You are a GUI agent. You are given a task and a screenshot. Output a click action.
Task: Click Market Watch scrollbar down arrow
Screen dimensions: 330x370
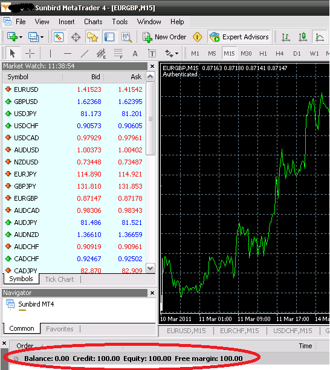click(x=150, y=268)
